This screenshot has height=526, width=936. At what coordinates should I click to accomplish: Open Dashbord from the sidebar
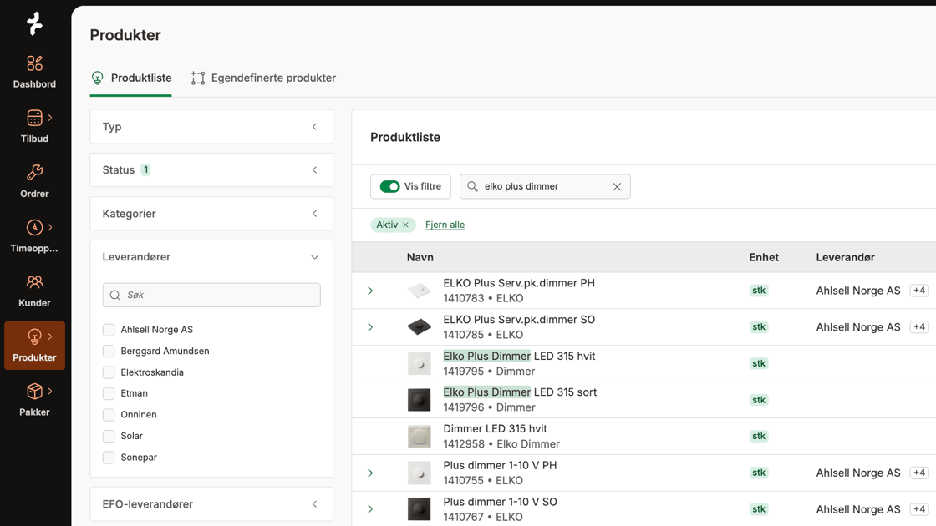34,72
